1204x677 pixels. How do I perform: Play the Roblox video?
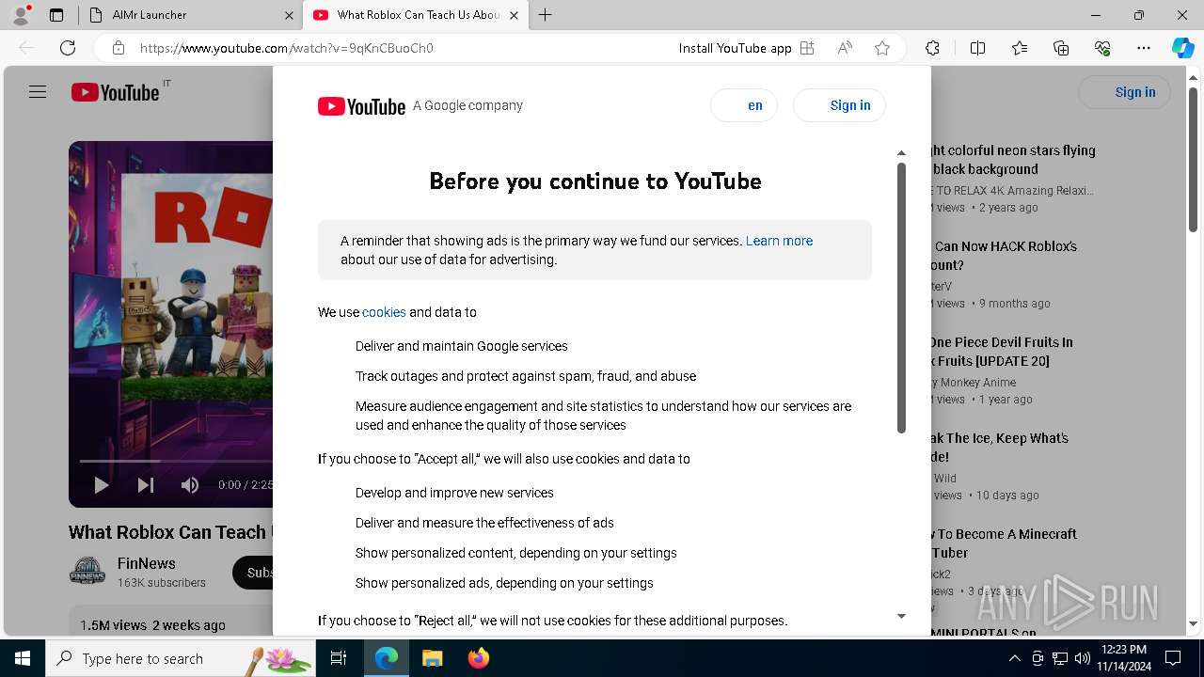(x=102, y=485)
